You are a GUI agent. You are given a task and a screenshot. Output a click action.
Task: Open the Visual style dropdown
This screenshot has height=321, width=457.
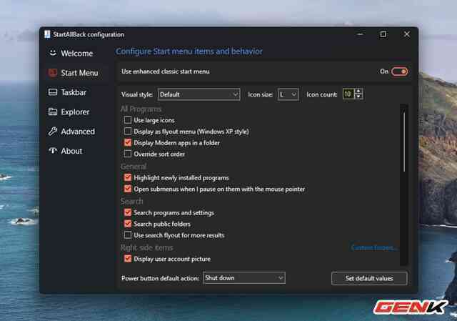click(x=199, y=94)
